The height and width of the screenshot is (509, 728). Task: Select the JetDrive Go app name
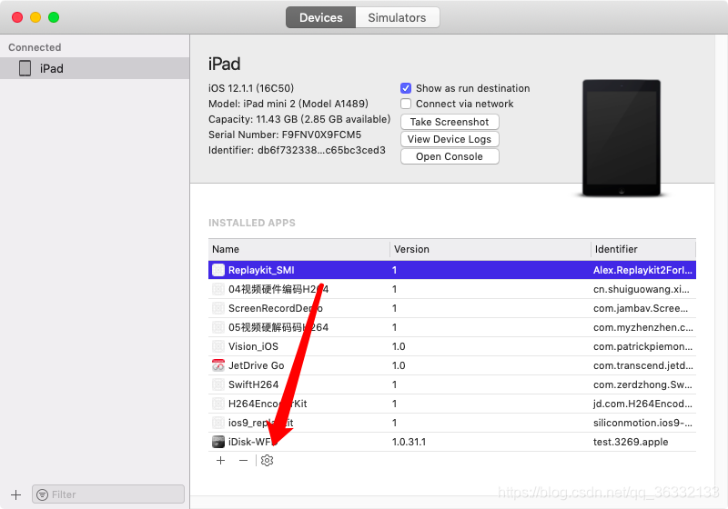pos(256,365)
